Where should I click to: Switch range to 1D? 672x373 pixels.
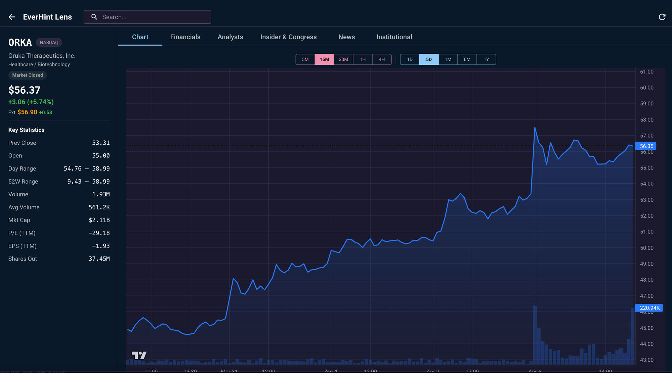(x=410, y=59)
